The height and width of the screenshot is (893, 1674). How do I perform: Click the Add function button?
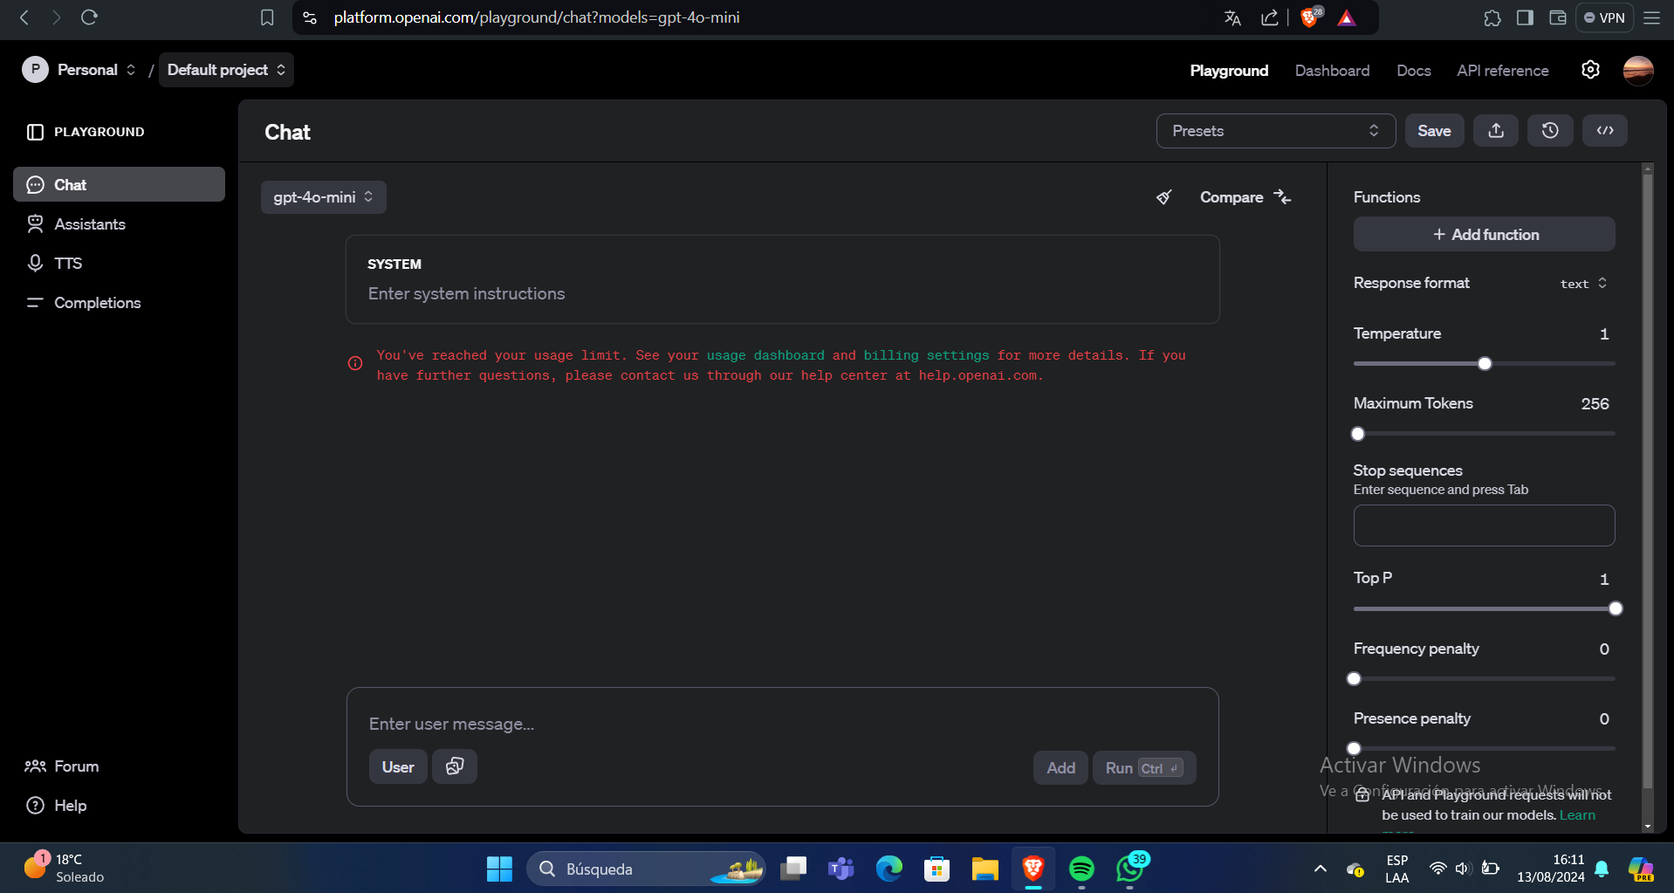coord(1484,234)
